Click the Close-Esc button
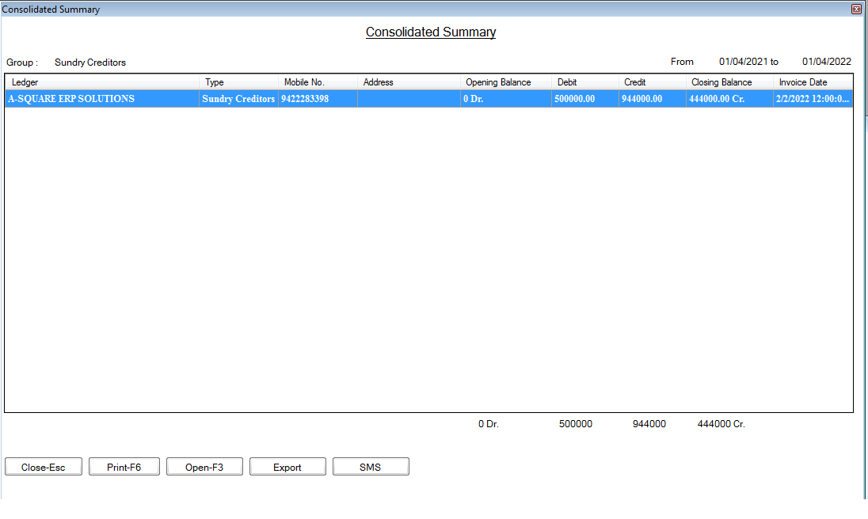The image size is (868, 519). pos(44,467)
